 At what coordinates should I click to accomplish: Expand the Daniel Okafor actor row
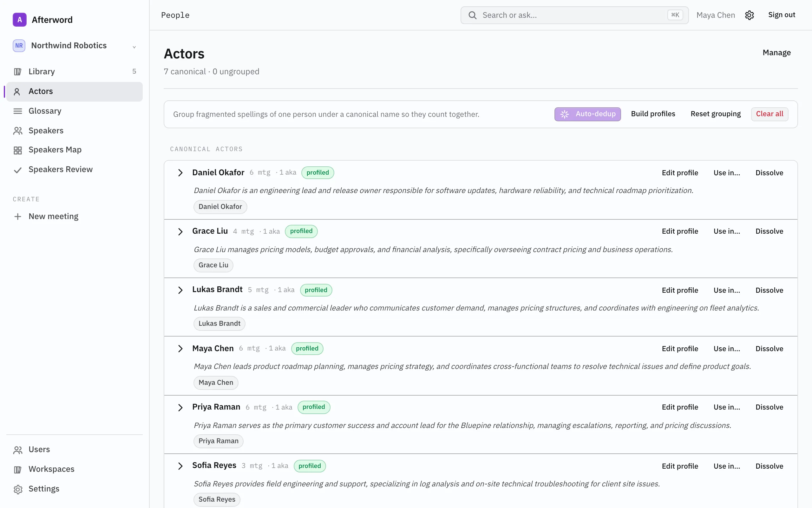(x=180, y=173)
